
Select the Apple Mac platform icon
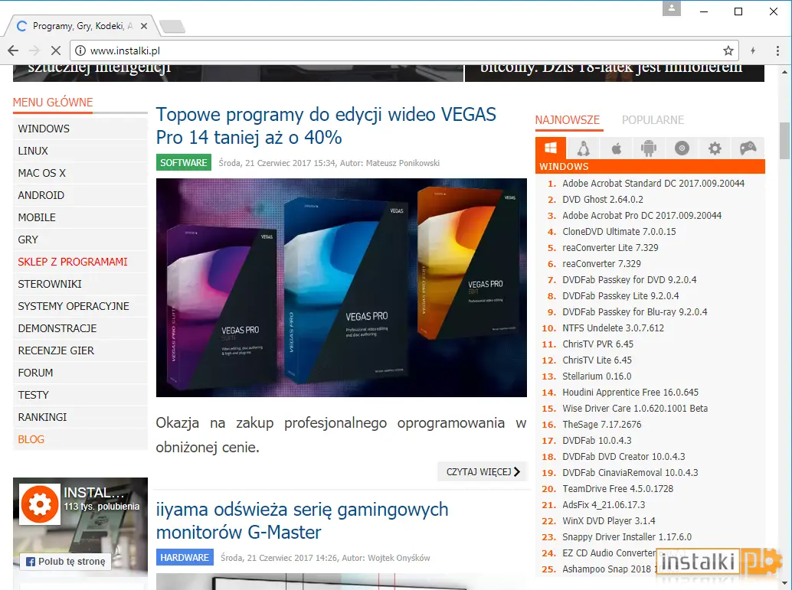click(x=617, y=148)
